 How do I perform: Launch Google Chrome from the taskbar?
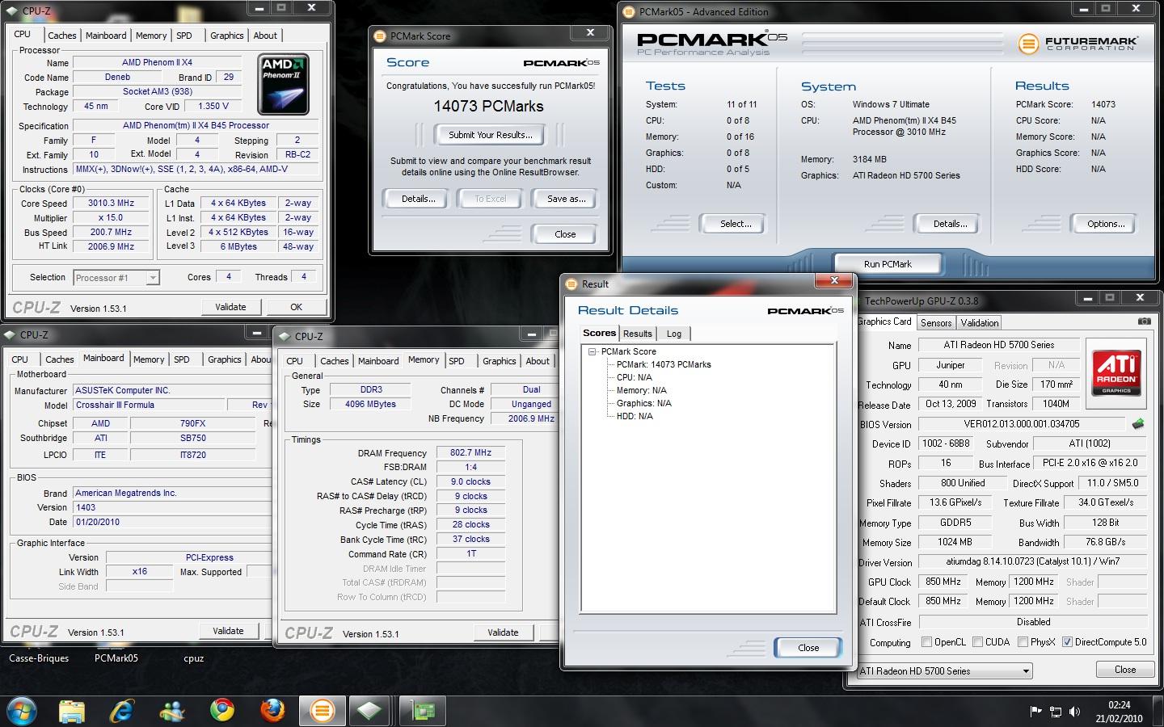[222, 711]
